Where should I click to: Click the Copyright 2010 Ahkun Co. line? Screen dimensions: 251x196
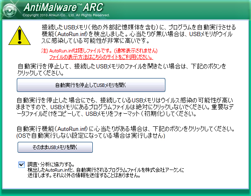coord(66,15)
